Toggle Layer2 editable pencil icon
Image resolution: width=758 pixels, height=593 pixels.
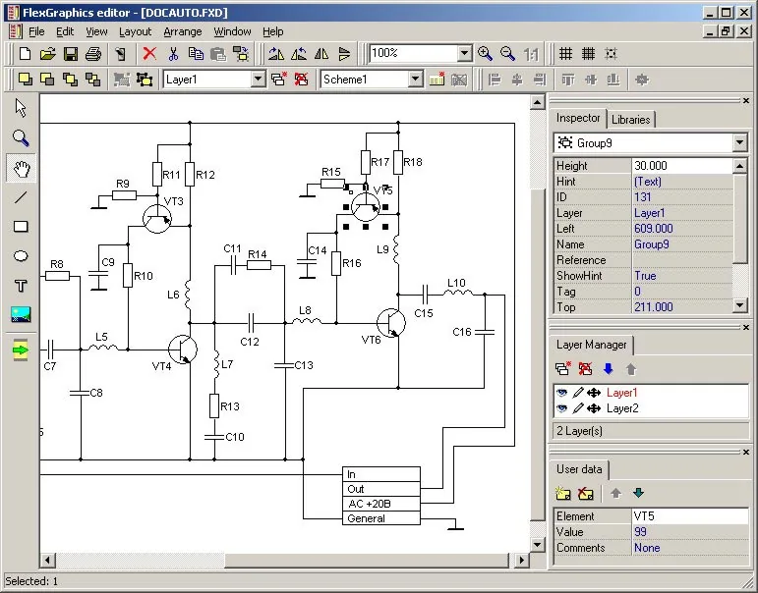click(x=578, y=408)
